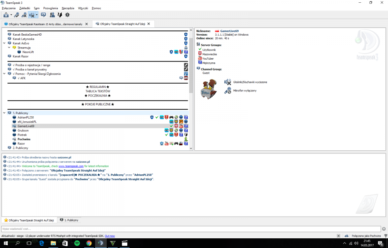Toggle the microphone mute toolbar button
388x248 pixels.
click(17, 15)
